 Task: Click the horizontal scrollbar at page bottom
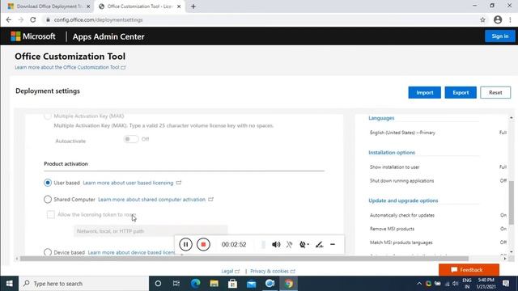tap(244, 259)
